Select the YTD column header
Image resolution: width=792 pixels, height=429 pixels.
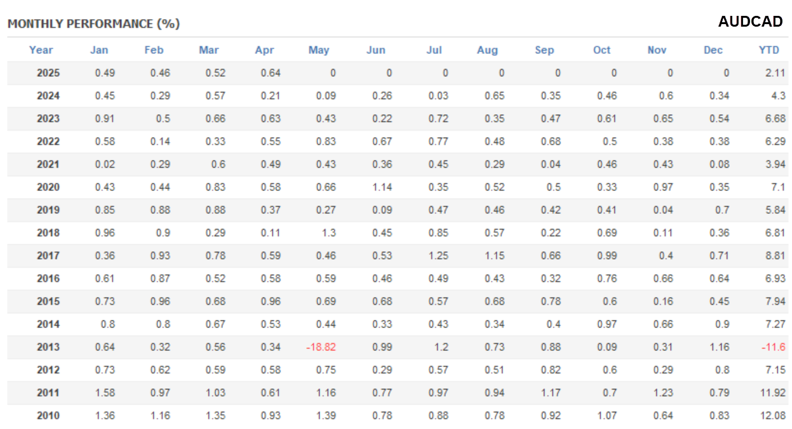pos(769,50)
